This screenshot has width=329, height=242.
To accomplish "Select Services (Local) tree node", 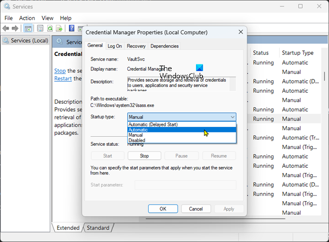I will click(25, 40).
